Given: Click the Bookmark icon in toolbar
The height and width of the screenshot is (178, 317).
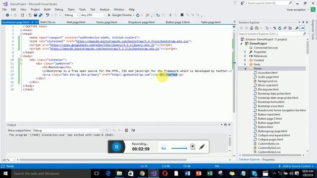Looking at the screenshot, I should coord(182,15).
